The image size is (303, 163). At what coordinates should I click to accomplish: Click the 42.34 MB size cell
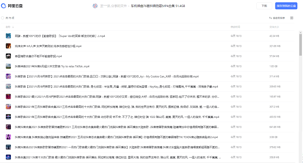pyautogui.click(x=274, y=36)
